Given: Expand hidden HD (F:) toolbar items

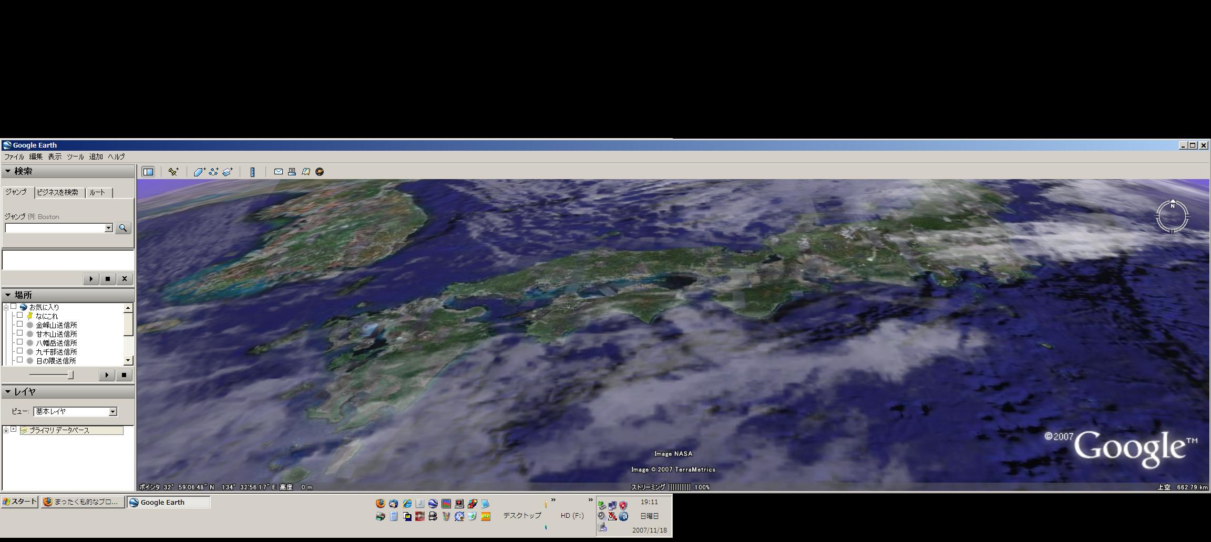Looking at the screenshot, I should (590, 500).
